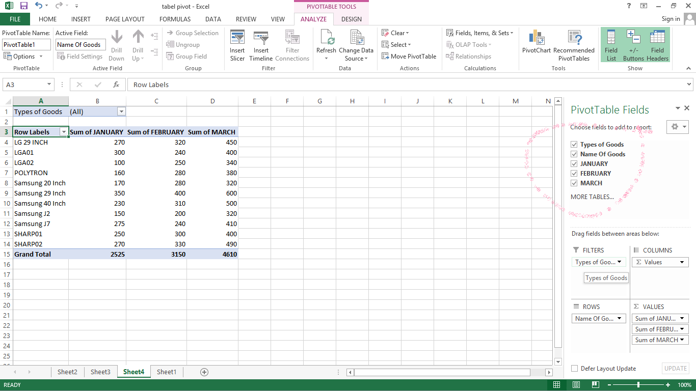Open the Insert Slicer dialog
The image size is (696, 391).
point(237,45)
